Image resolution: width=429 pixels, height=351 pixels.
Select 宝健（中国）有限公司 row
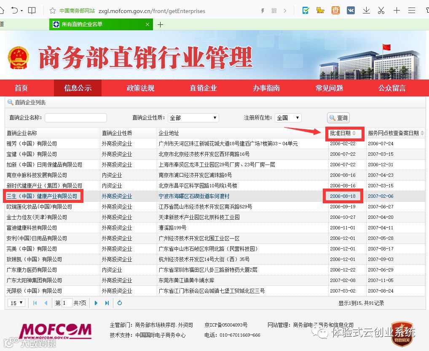(215, 154)
